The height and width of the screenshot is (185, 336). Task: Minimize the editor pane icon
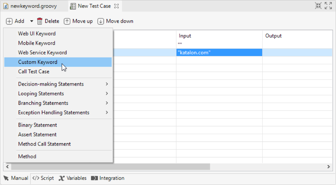(x=318, y=6)
